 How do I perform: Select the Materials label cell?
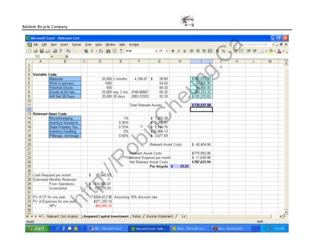tap(65, 79)
